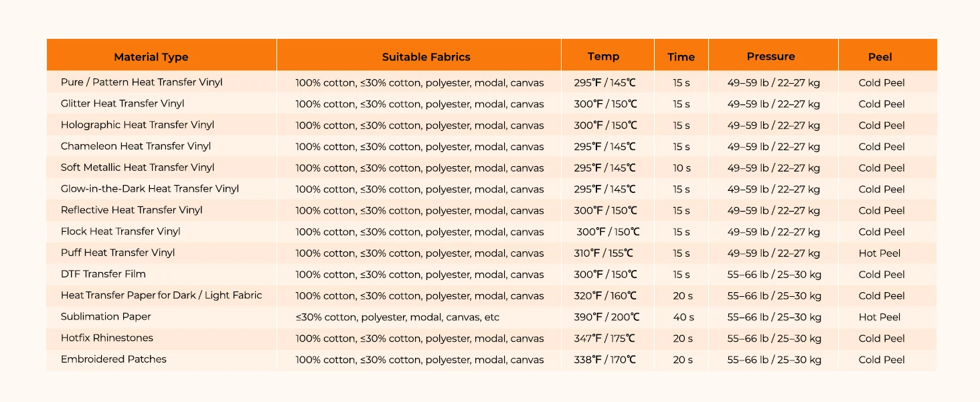The width and height of the screenshot is (980, 402).
Task: Select the DTF Transfer Film row label
Action: (x=103, y=274)
